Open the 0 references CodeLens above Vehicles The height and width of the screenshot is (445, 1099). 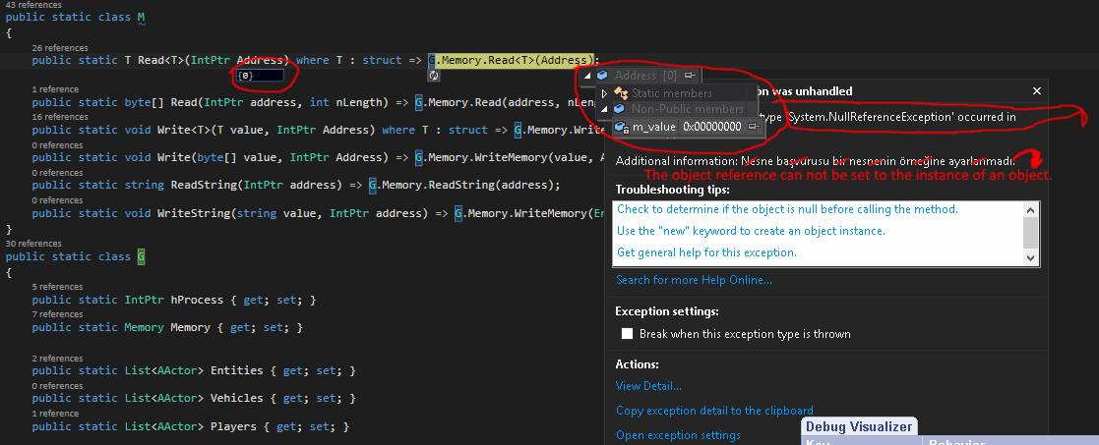click(57, 385)
